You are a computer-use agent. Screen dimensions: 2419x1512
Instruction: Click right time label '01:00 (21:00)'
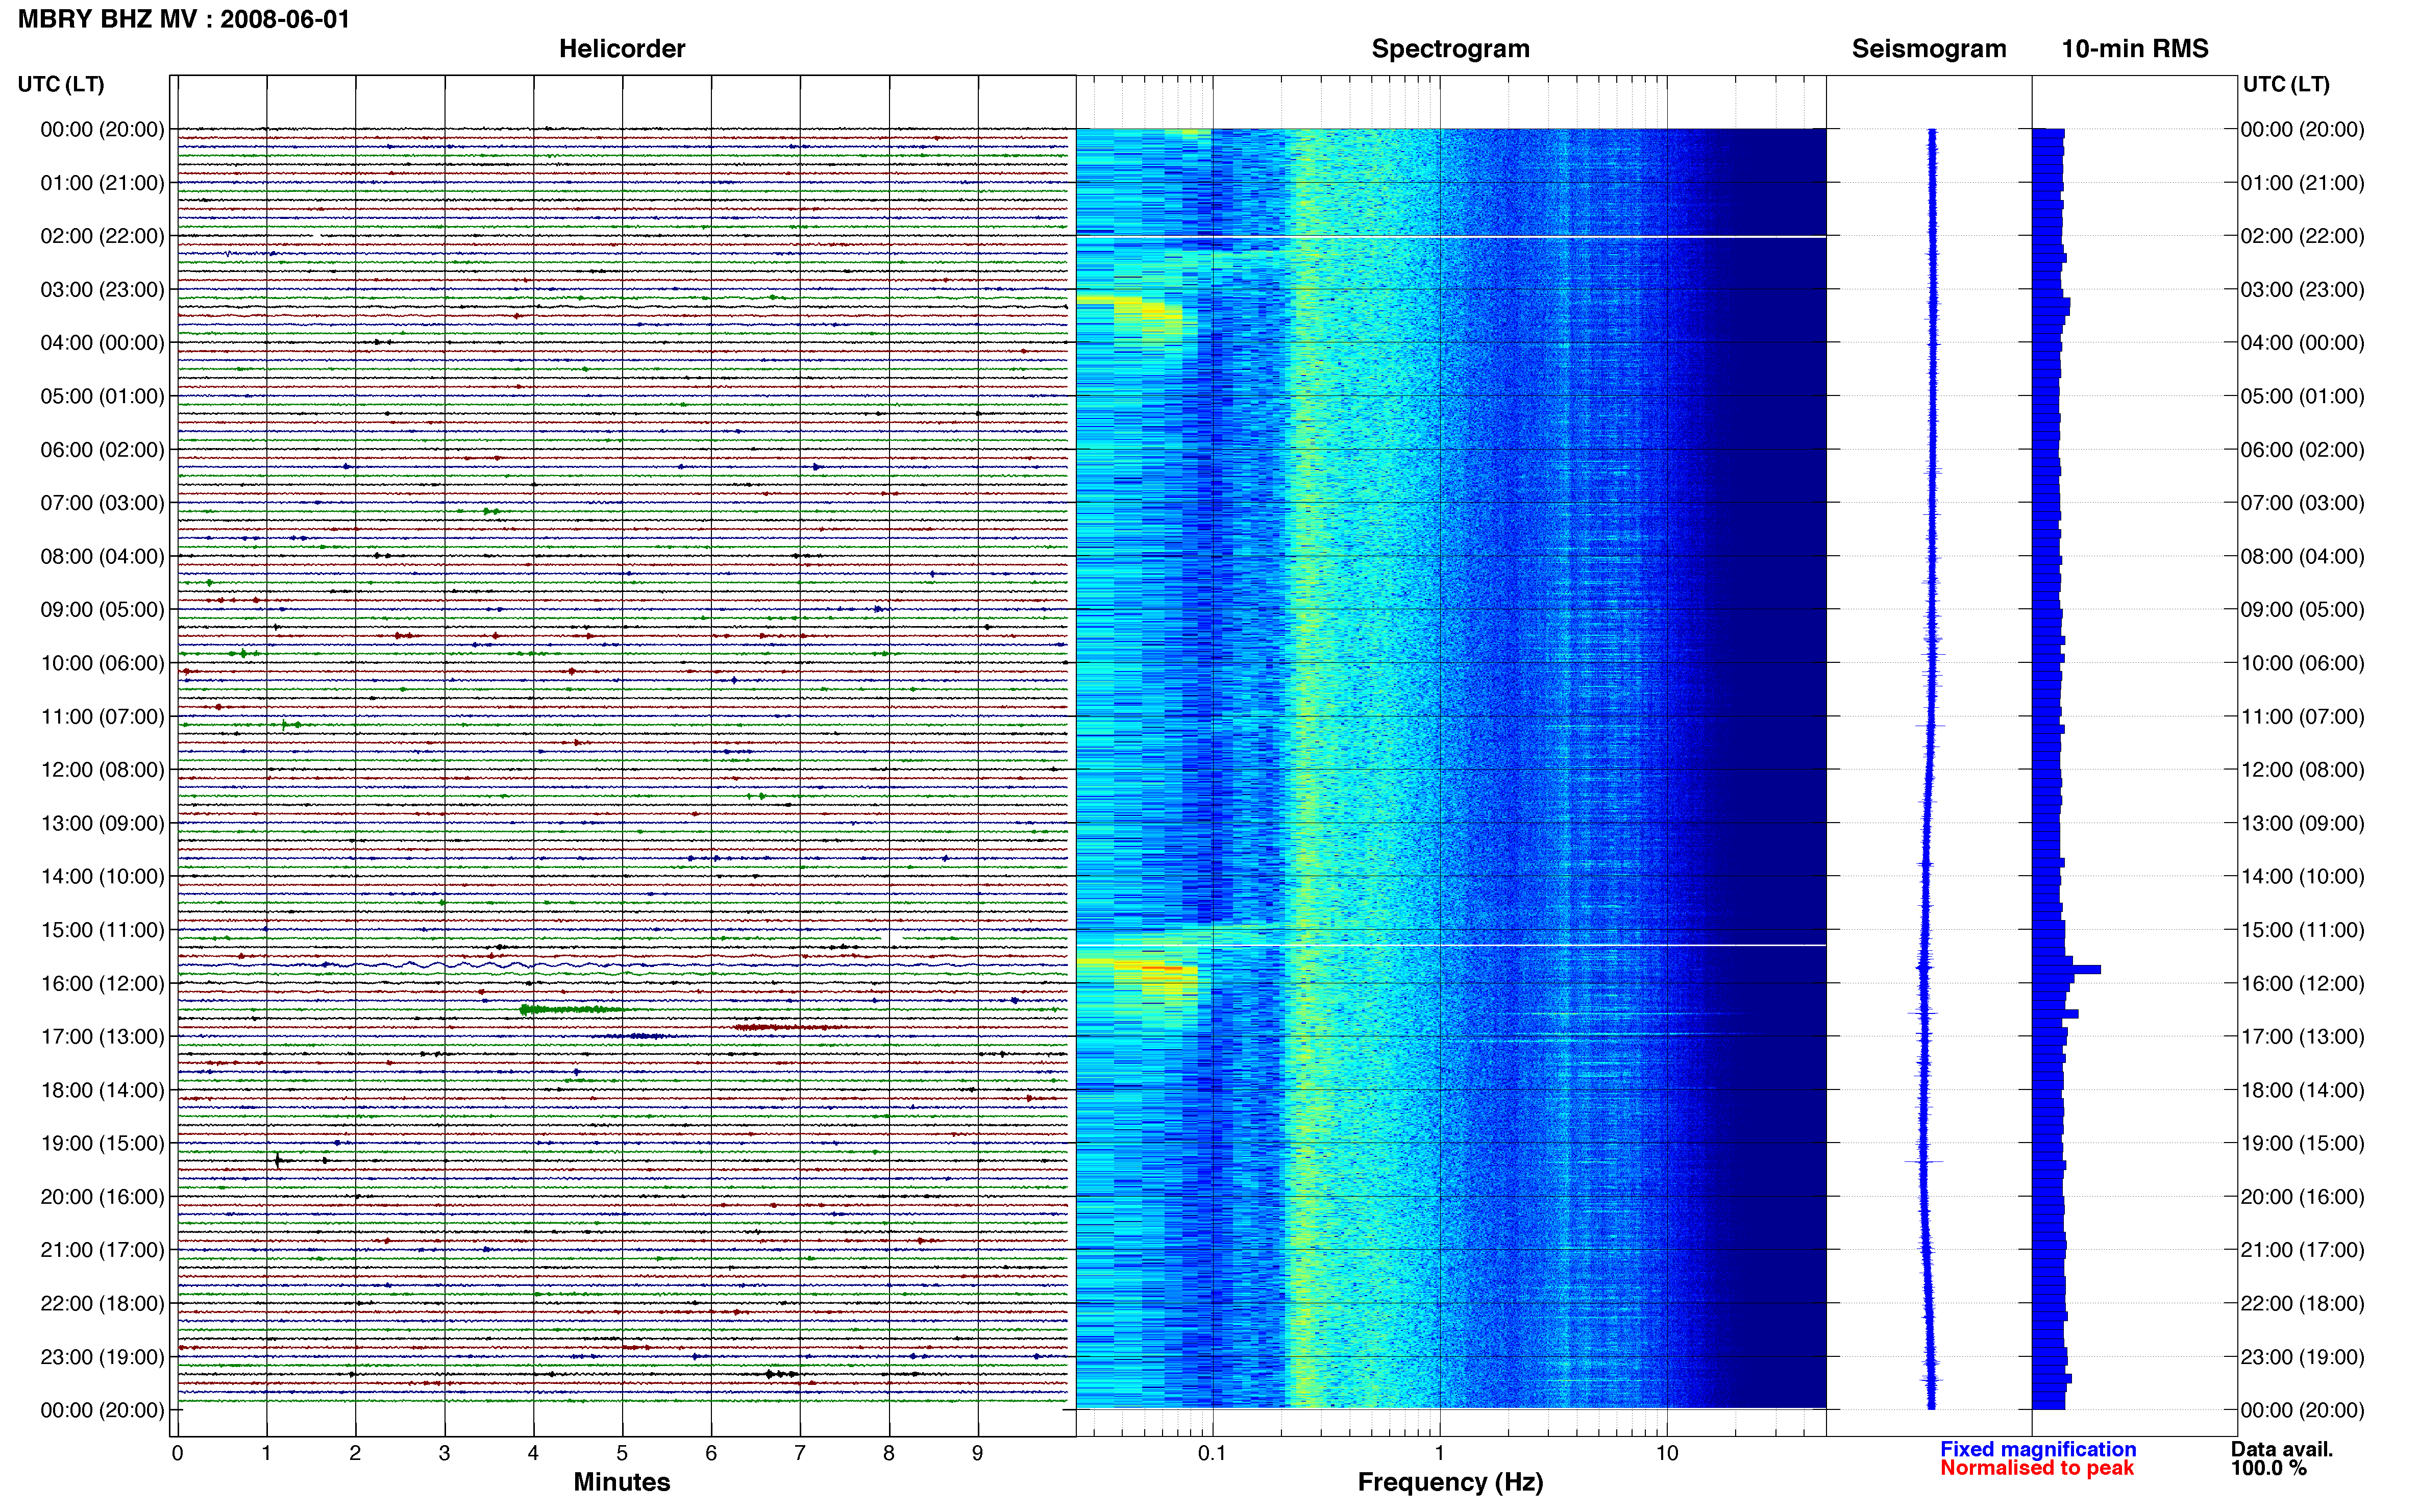2302,183
